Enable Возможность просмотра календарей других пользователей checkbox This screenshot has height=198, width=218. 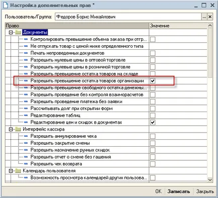tap(153, 177)
